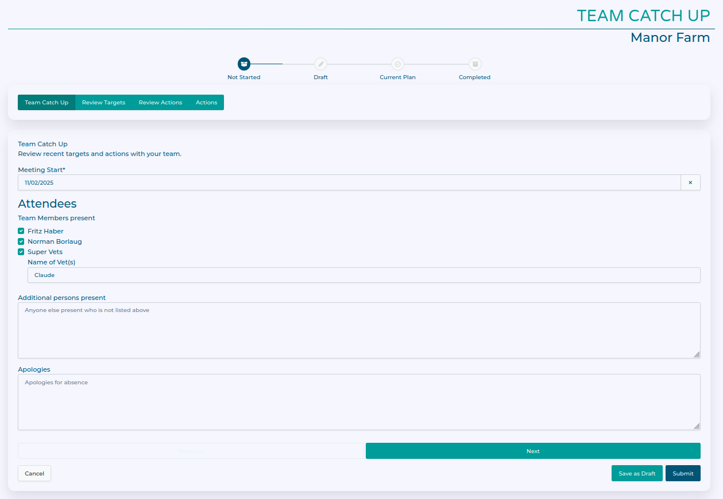
Task: Grab the Additional persons textarea resize handle
Action: [x=697, y=354]
